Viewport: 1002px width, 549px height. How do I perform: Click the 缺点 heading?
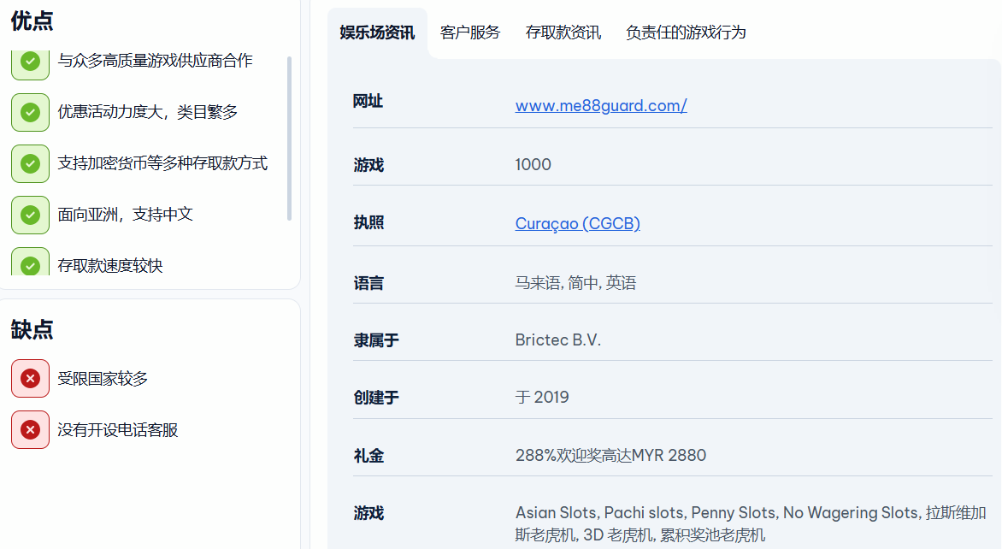tap(32, 329)
